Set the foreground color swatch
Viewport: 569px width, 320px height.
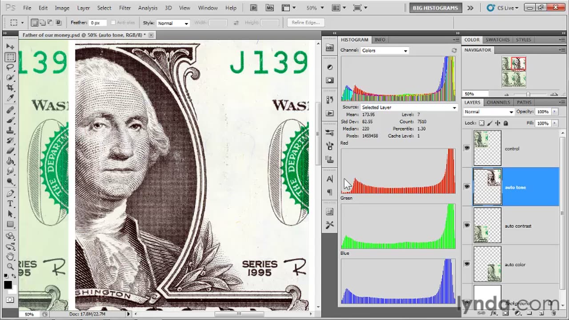(8, 285)
